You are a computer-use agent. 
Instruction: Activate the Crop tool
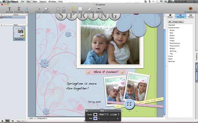(27, 10)
